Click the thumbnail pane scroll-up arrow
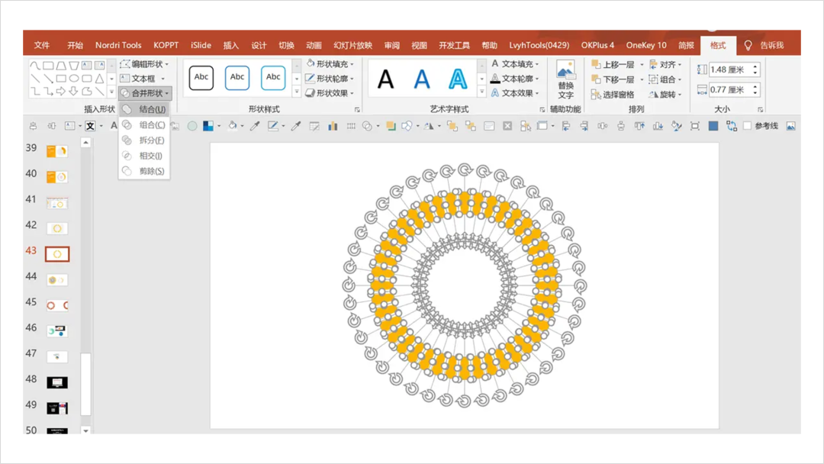824x464 pixels. 85,143
